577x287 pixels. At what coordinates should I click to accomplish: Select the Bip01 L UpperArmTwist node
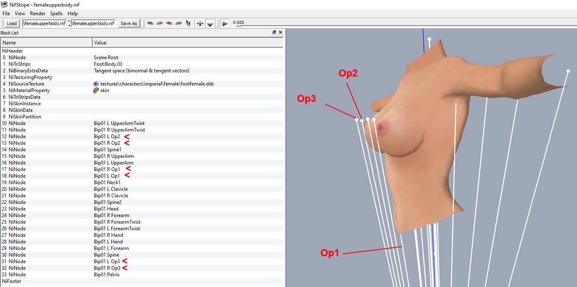click(142, 123)
